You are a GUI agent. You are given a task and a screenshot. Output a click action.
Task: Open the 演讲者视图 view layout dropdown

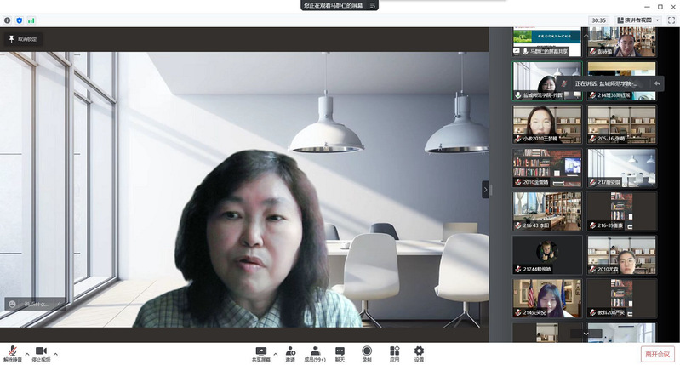pos(638,20)
